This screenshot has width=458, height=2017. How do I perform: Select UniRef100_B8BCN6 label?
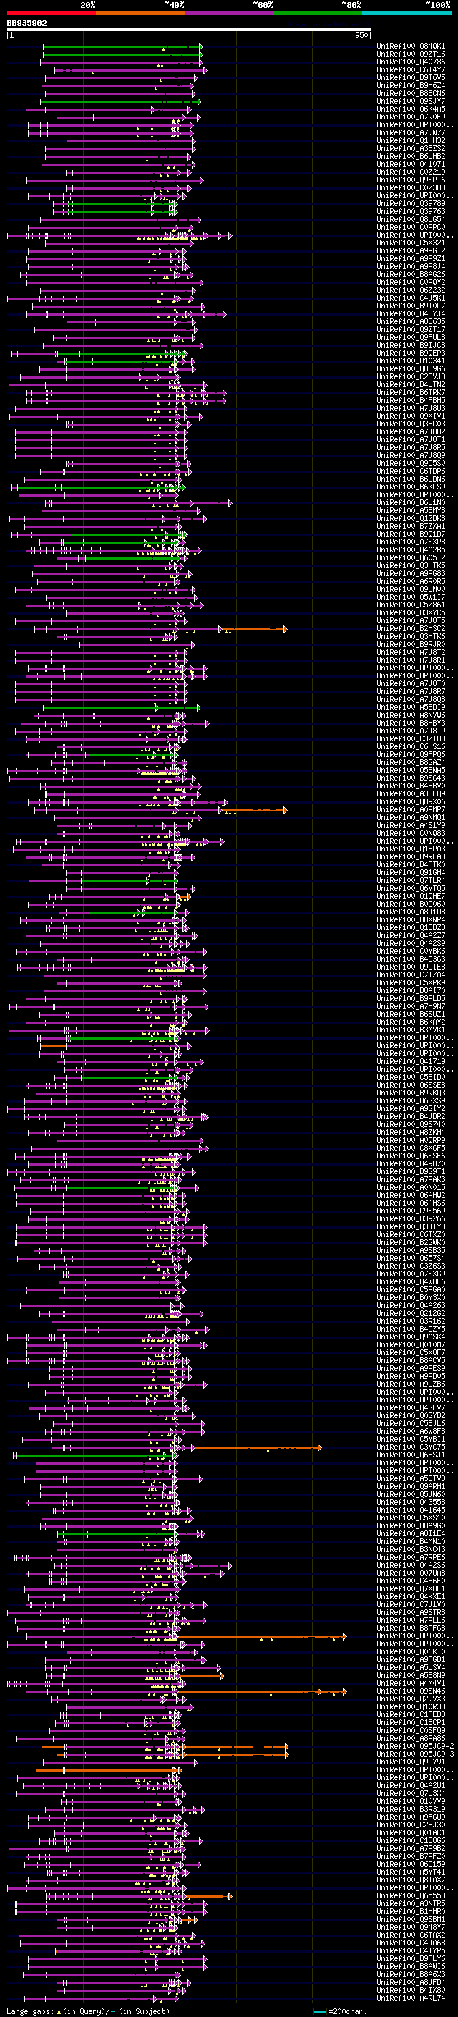(411, 93)
